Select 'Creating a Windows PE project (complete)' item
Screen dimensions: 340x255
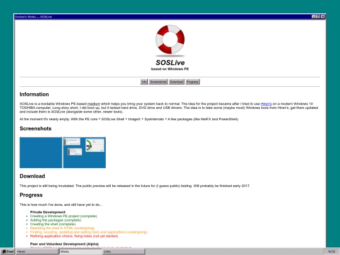pos(64,216)
